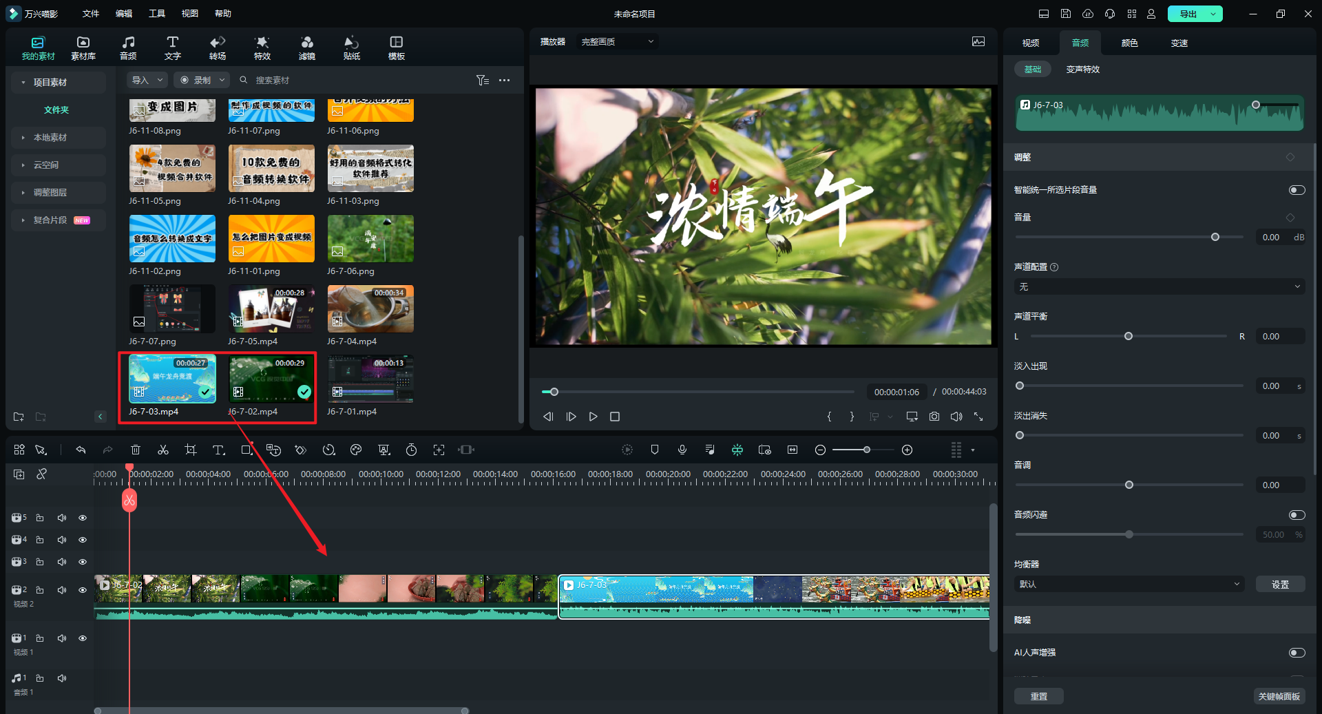Screen dimensions: 1322x714
Task: Expand the 完整画质 quality dropdown
Action: point(617,42)
